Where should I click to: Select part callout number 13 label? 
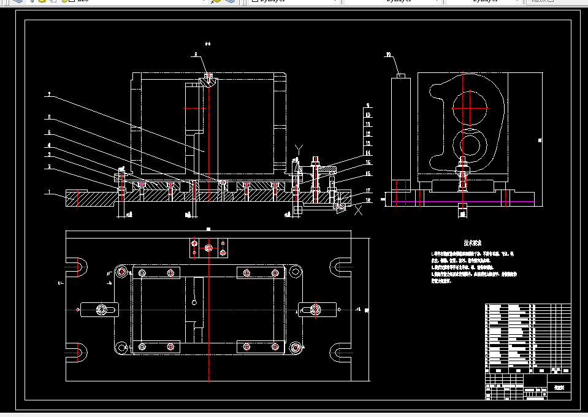pos(368,143)
